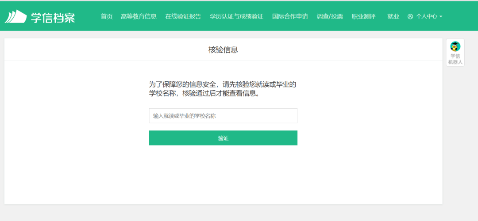Open 国际合作申请 menu item

click(x=290, y=16)
